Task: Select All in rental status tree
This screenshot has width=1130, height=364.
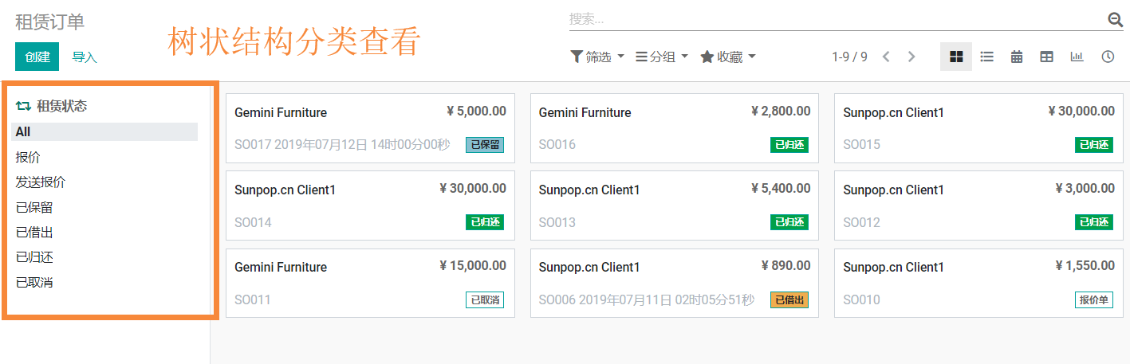Action: [x=106, y=131]
